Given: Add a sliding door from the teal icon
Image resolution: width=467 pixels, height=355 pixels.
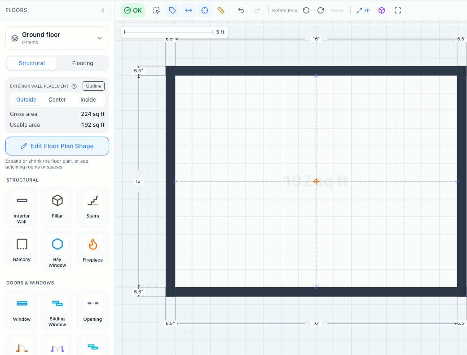Looking at the screenshot, I should [93, 347].
